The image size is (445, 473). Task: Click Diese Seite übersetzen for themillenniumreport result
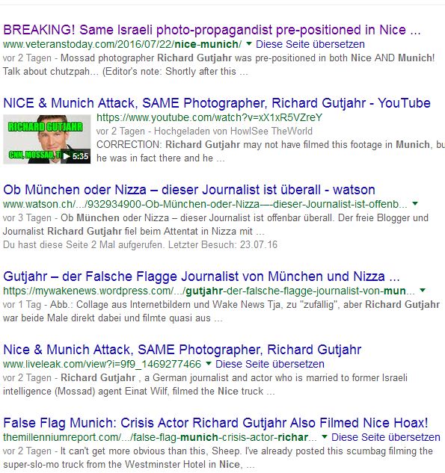(386, 437)
